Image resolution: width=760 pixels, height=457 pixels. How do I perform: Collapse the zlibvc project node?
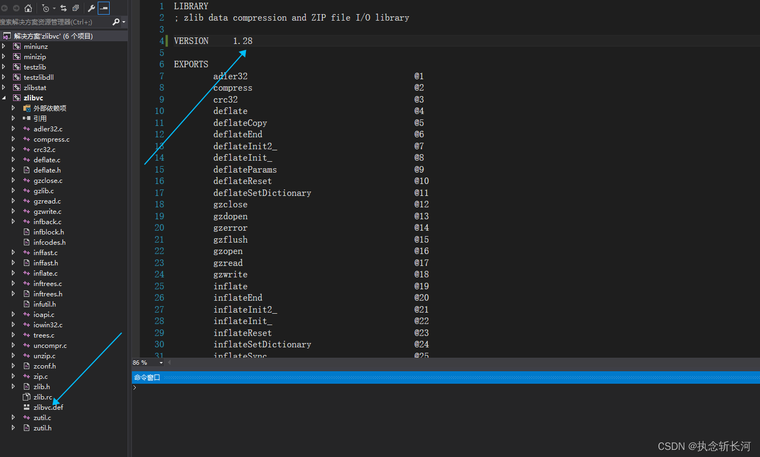(4, 98)
